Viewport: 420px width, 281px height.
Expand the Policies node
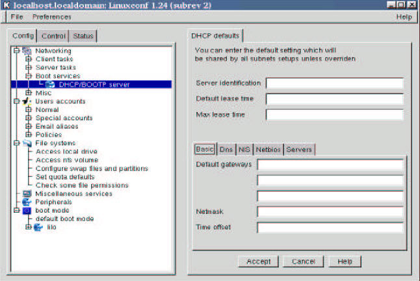point(29,135)
